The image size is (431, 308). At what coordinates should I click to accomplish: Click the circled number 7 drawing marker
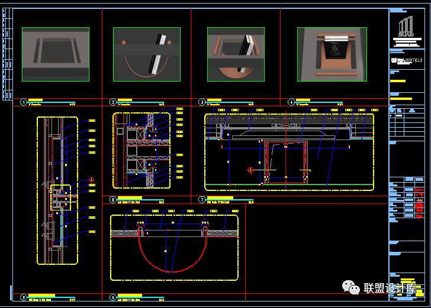point(202,200)
